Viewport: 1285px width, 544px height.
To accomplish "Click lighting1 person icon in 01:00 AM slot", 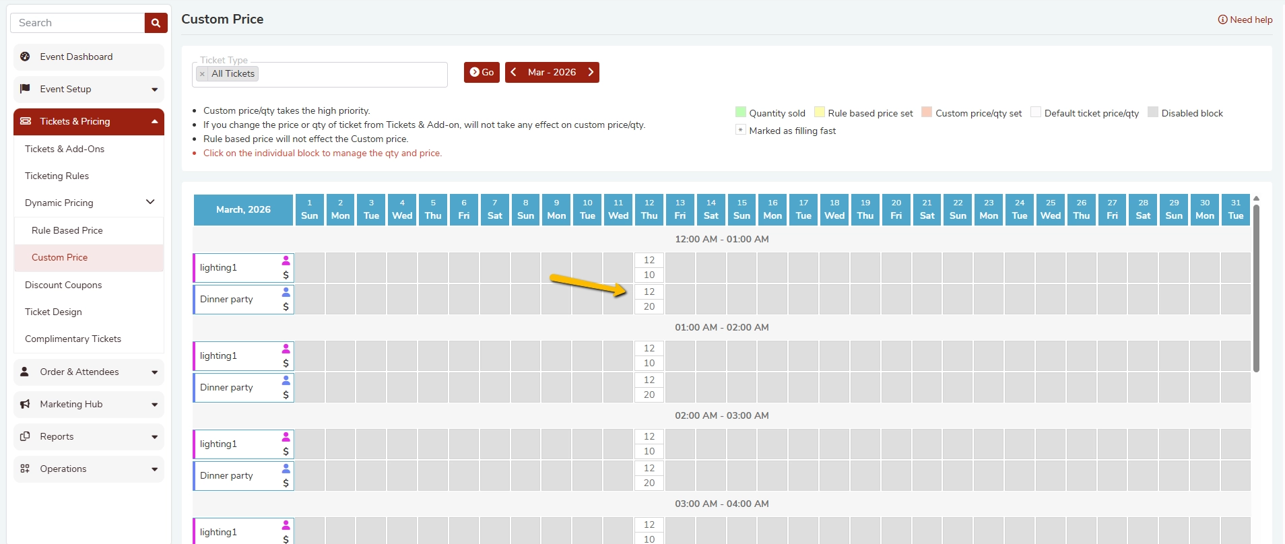I will click(286, 349).
